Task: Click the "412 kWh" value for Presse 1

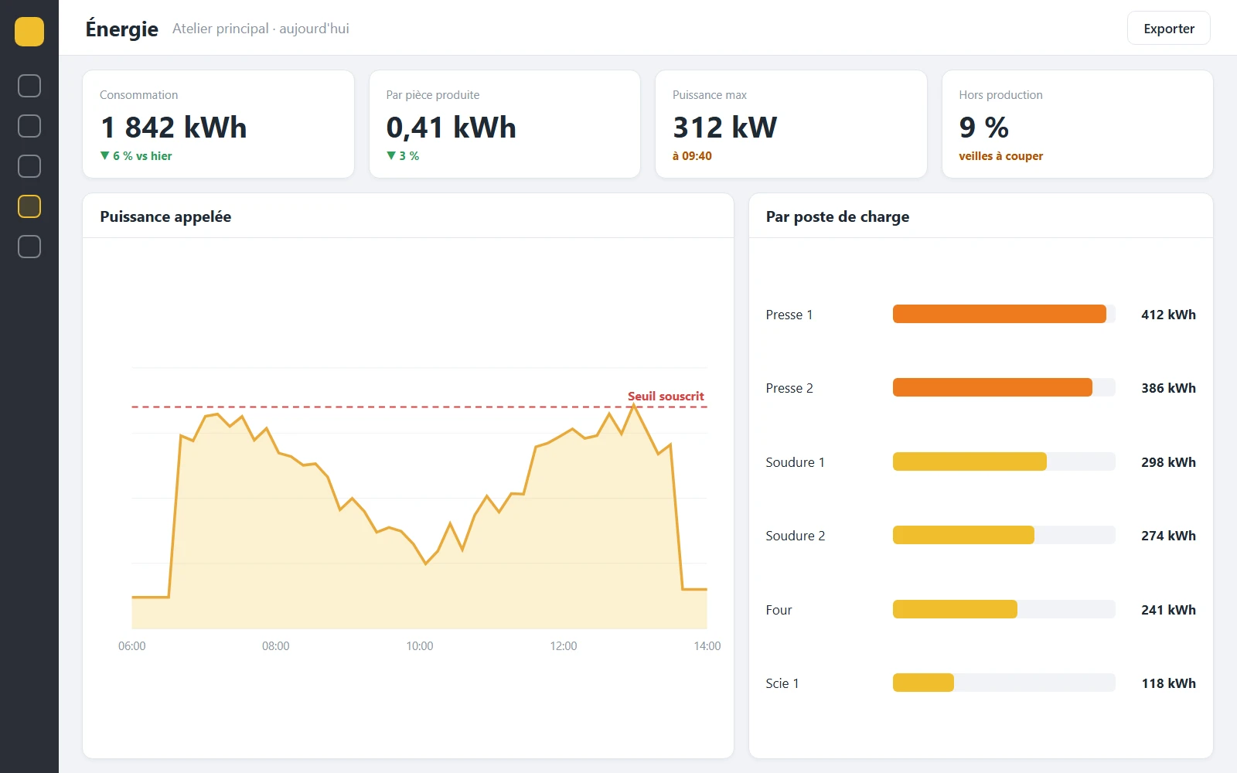Action: point(1168,315)
